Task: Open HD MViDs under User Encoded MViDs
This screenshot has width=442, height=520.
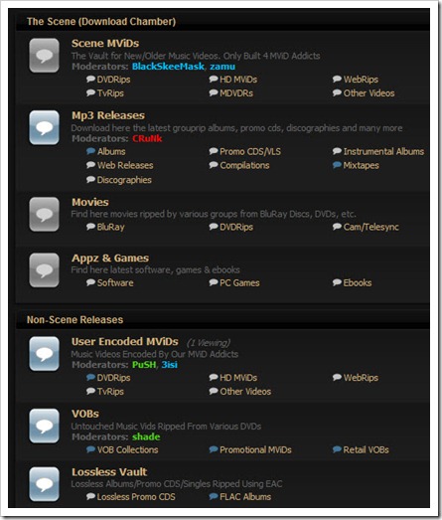Action: (x=238, y=378)
